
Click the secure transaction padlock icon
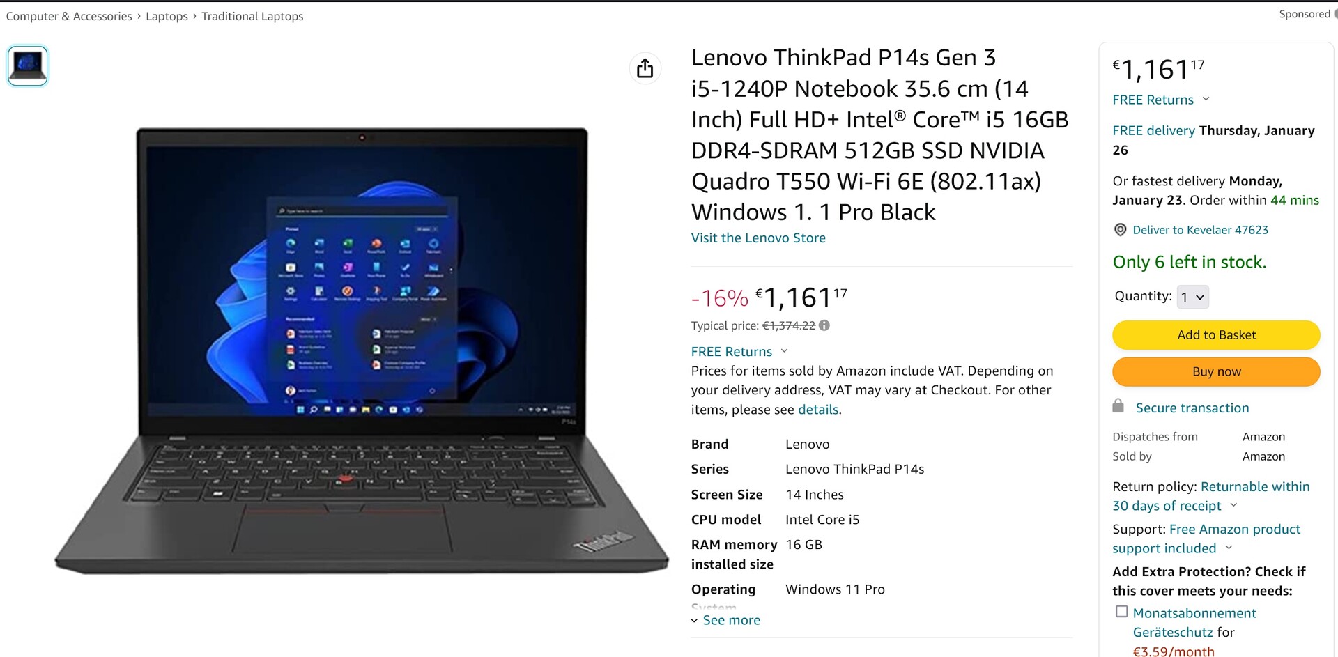pyautogui.click(x=1118, y=406)
